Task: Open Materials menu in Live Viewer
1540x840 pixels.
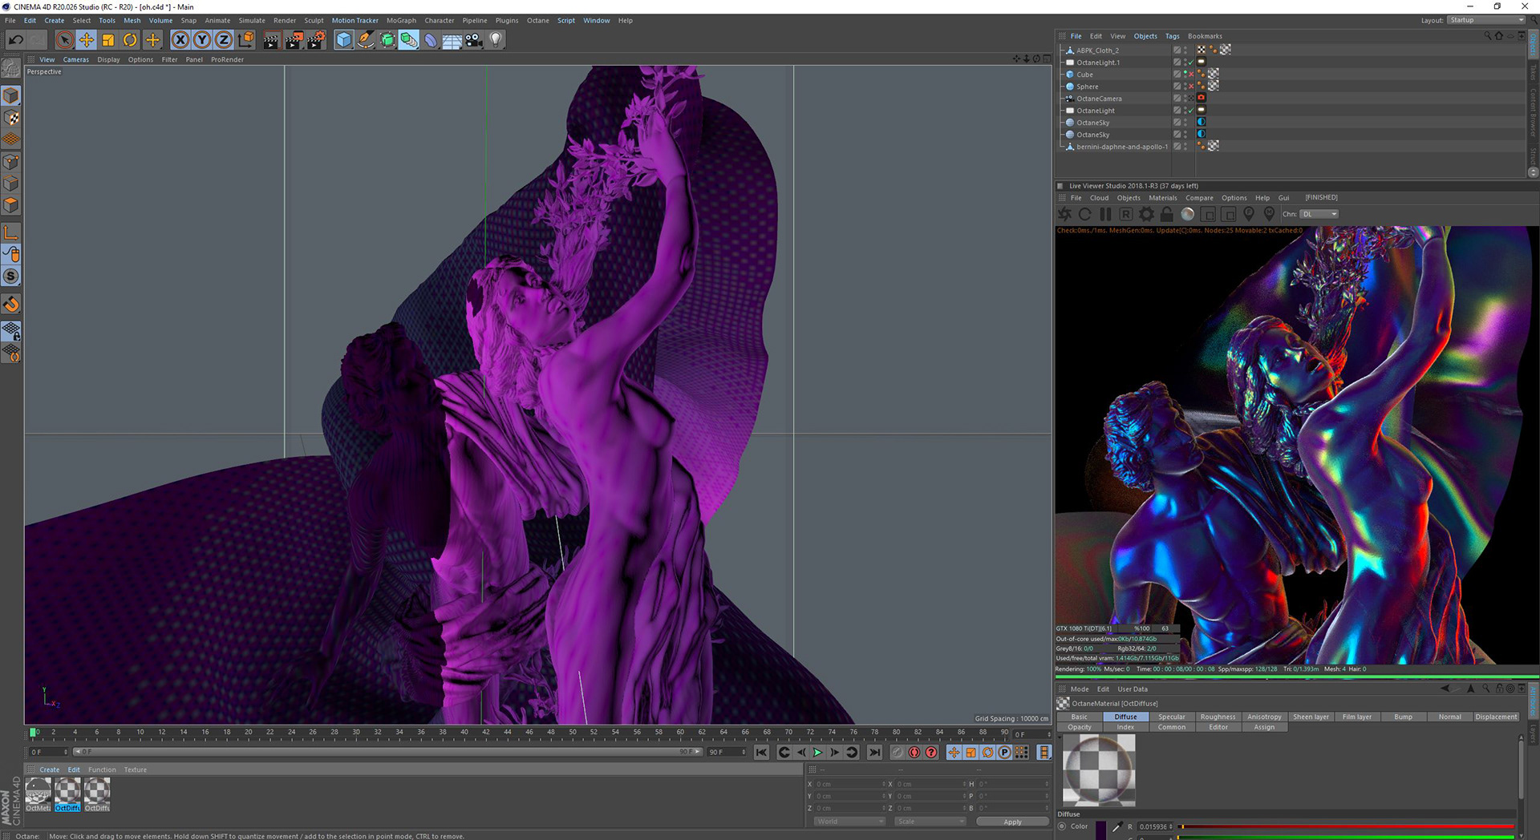Action: click(x=1162, y=198)
